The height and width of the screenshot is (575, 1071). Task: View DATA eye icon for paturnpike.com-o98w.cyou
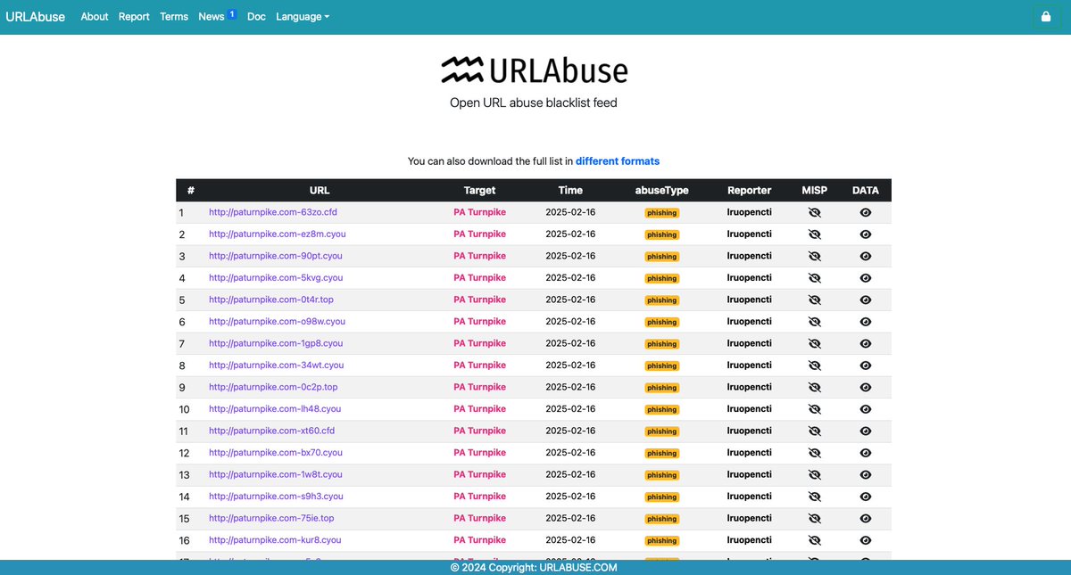865,322
